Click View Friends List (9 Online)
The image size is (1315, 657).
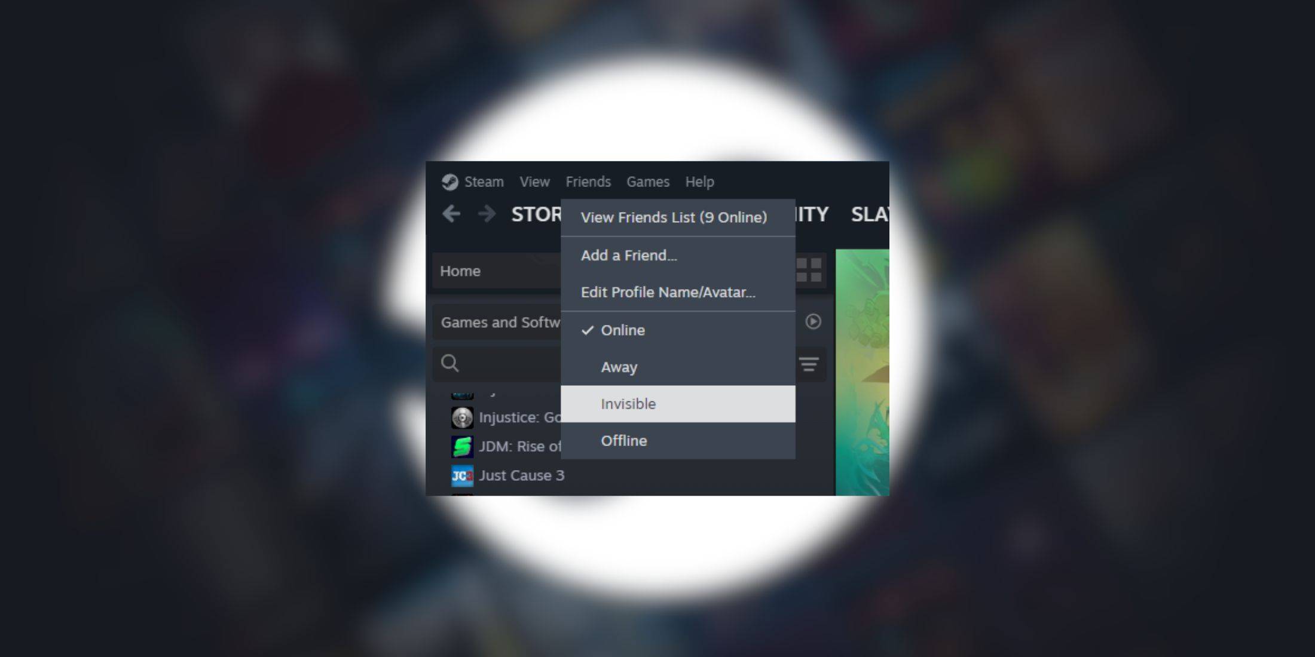675,218
